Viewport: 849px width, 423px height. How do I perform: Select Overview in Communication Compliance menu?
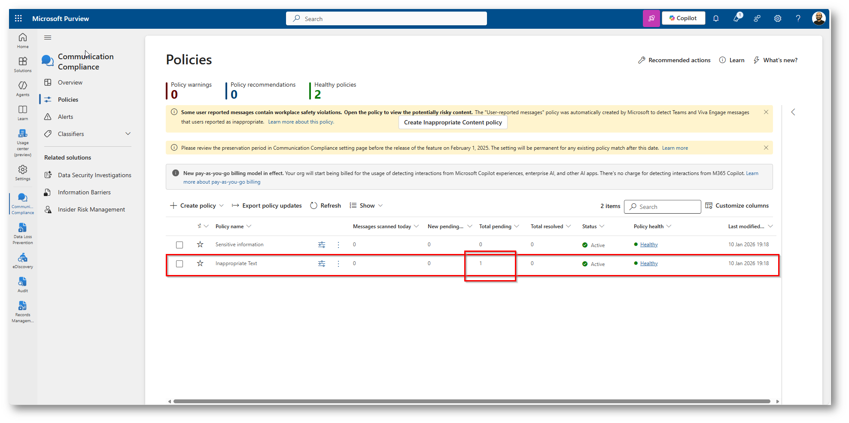pos(70,82)
